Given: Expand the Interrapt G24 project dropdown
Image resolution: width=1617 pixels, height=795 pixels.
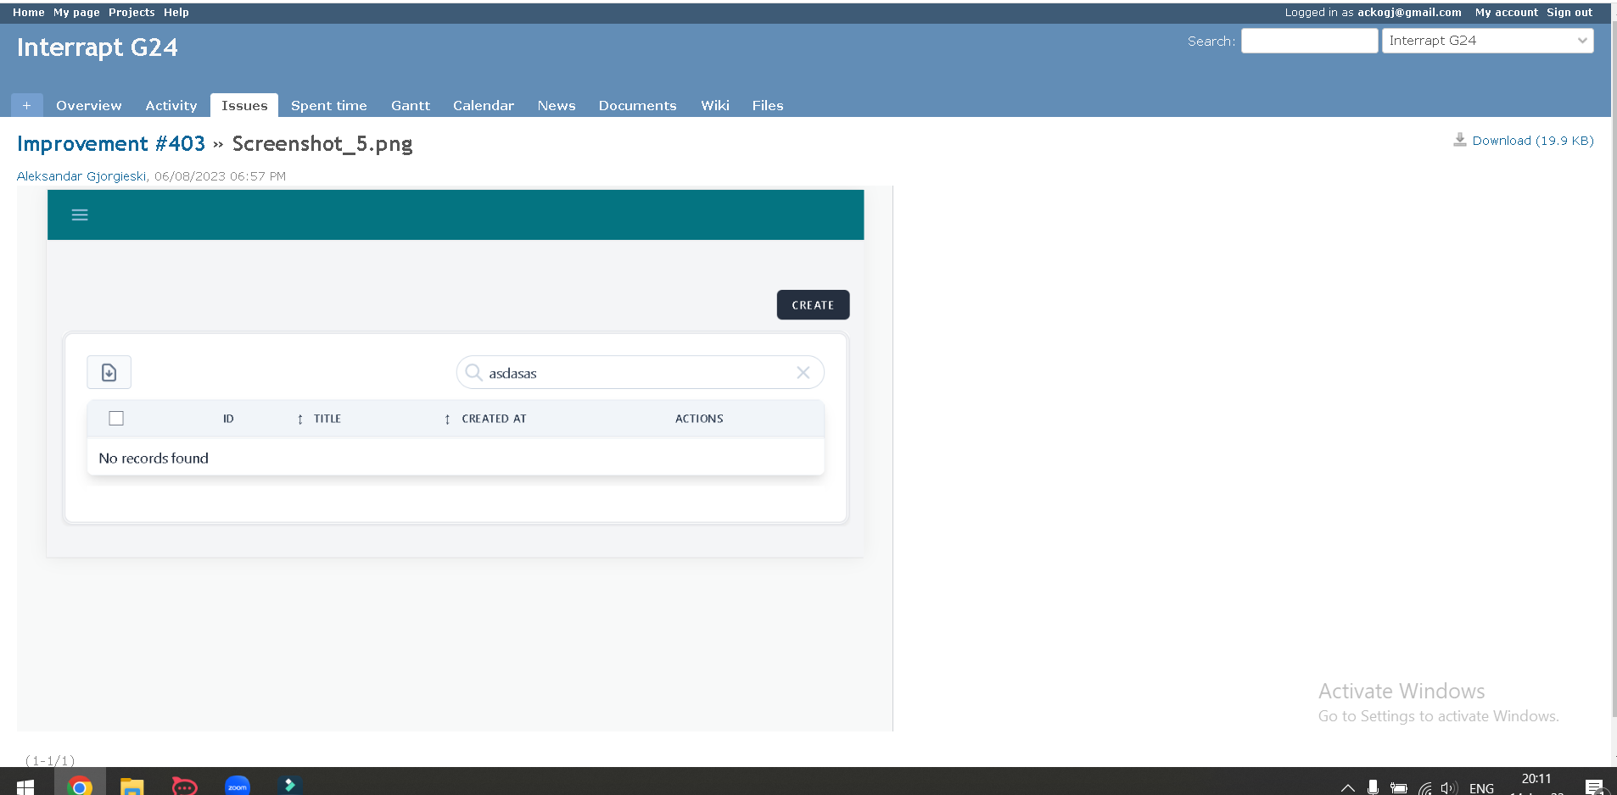Looking at the screenshot, I should [1487, 41].
